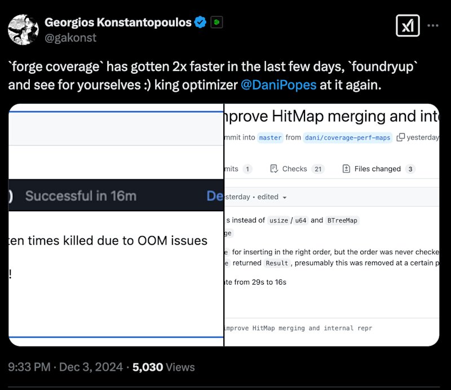Click the text from 29s to 16s
The image size is (451, 390).
click(260, 282)
